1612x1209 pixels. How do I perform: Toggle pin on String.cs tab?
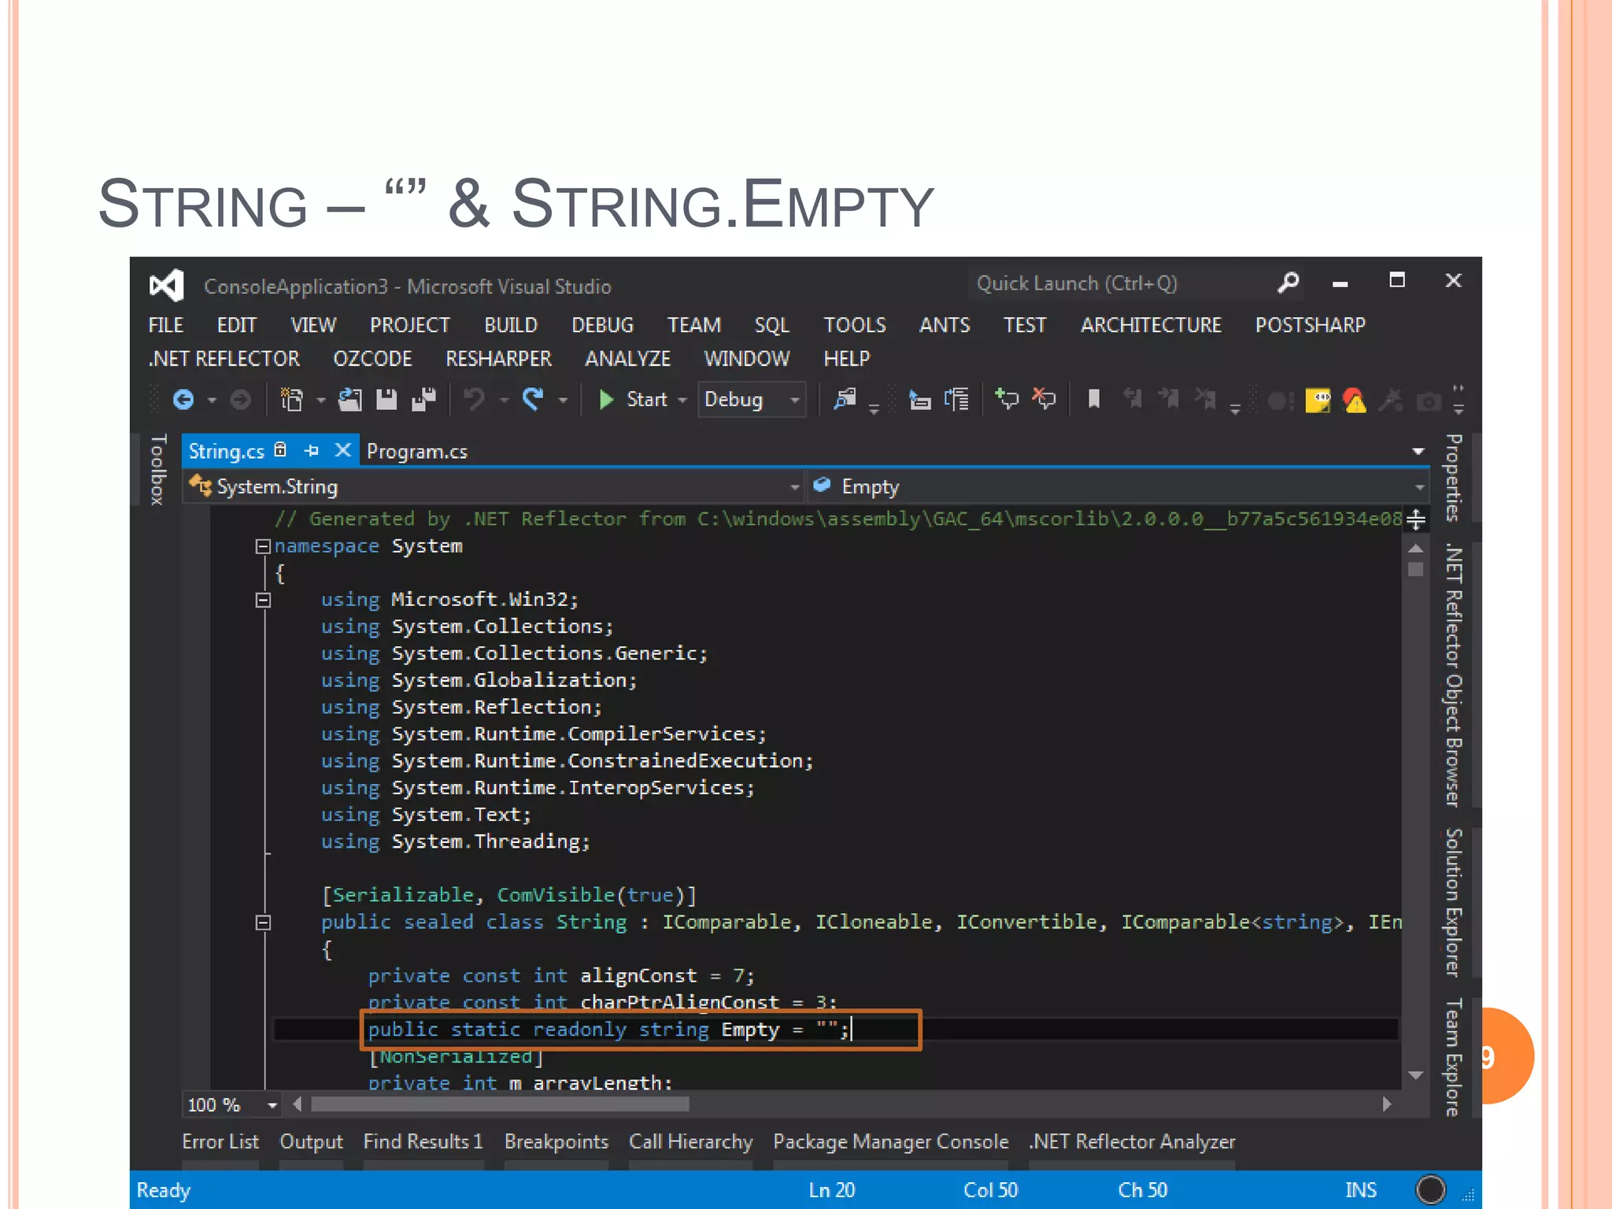click(312, 451)
